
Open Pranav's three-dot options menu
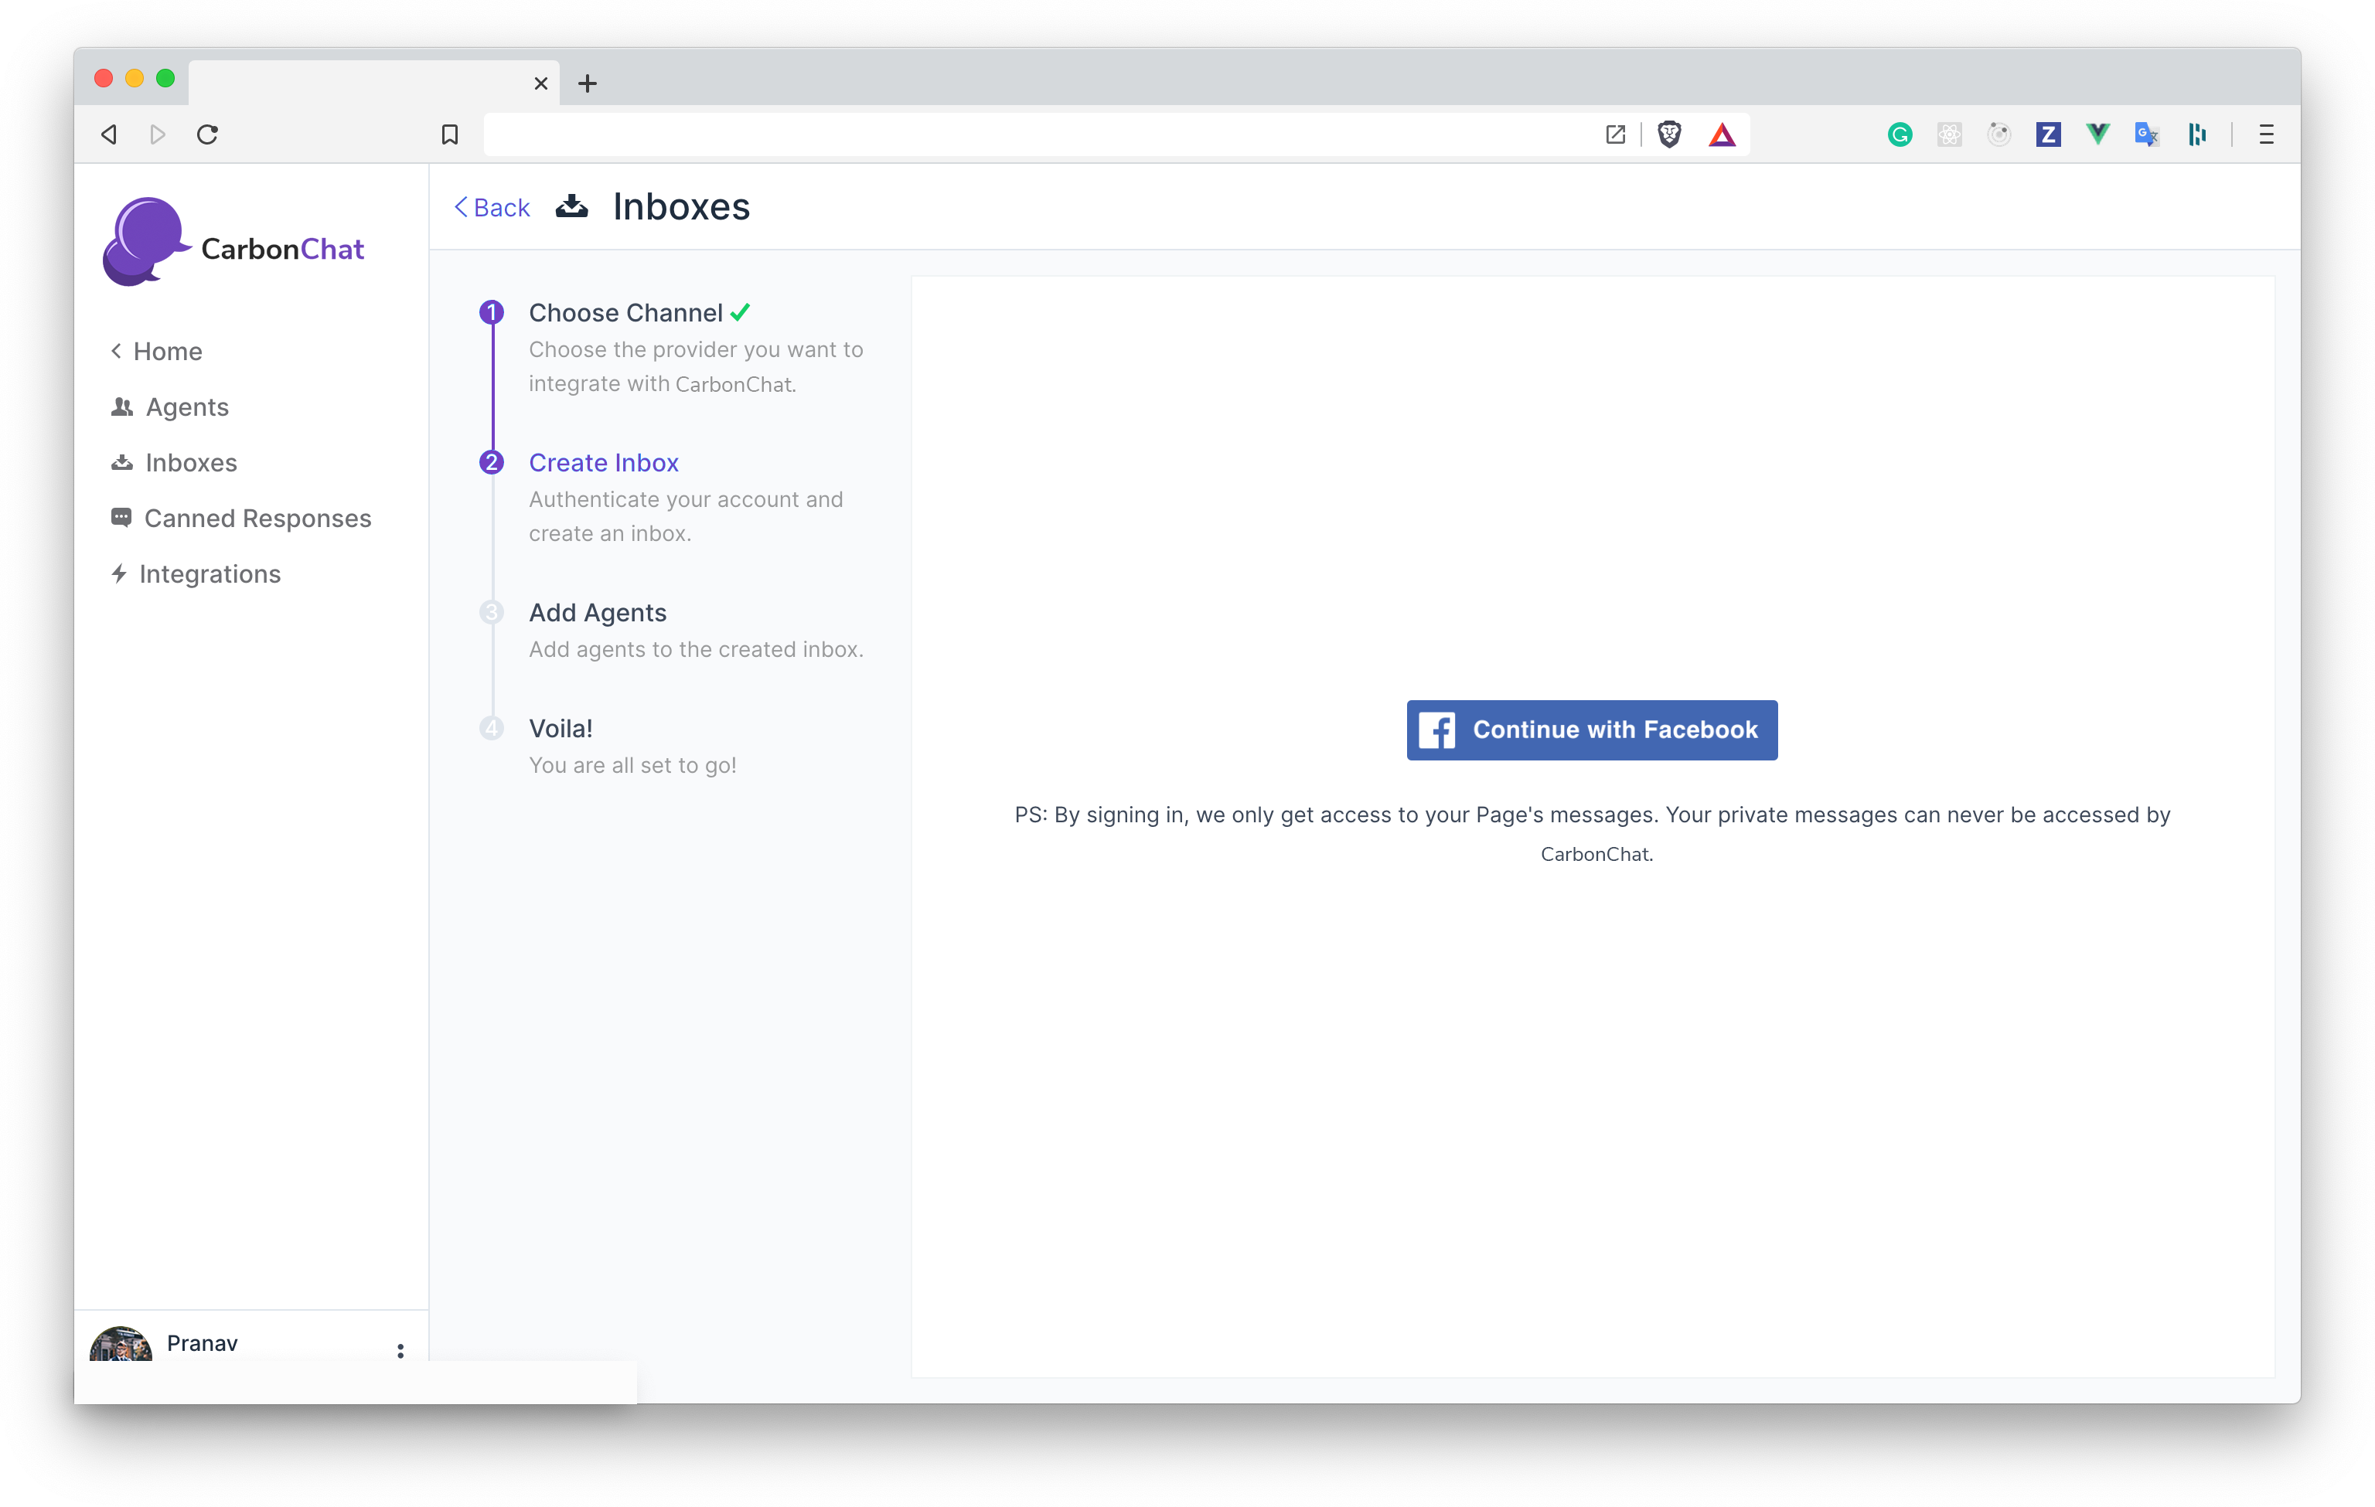point(400,1350)
